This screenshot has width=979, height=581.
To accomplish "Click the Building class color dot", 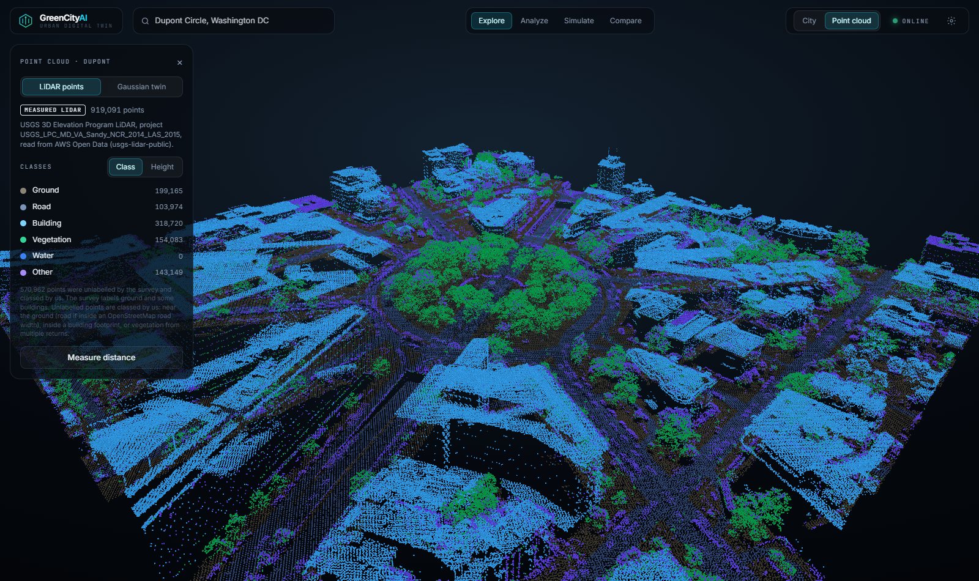I will [x=23, y=223].
